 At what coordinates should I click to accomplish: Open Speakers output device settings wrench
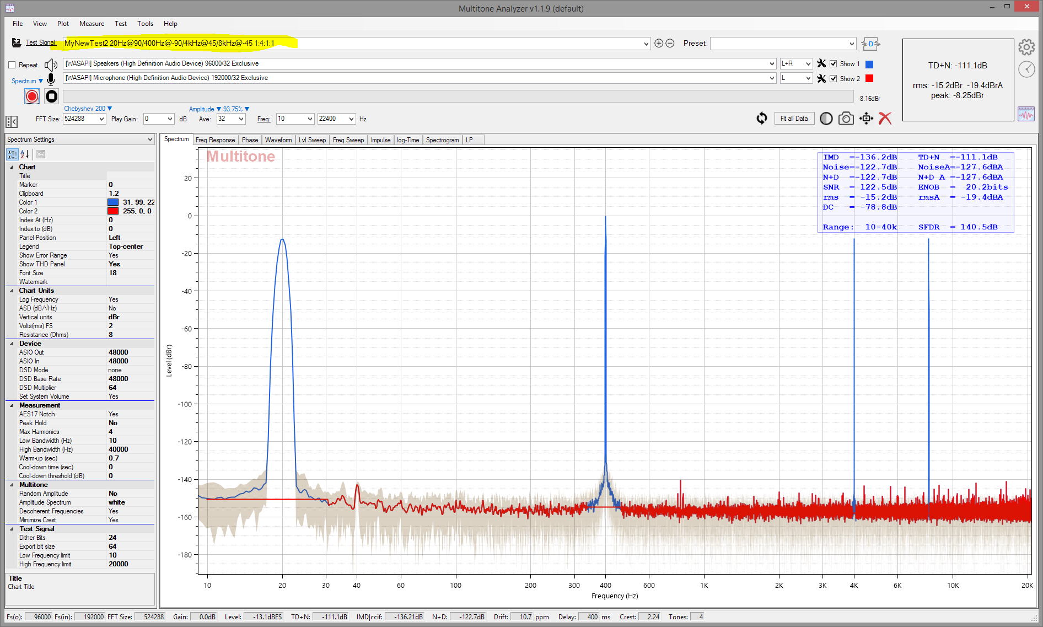pos(821,63)
